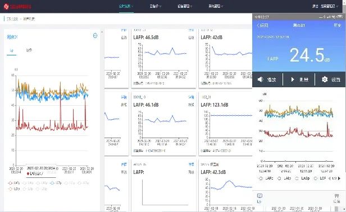Open the second top navigation dropdown menu

(156, 6)
